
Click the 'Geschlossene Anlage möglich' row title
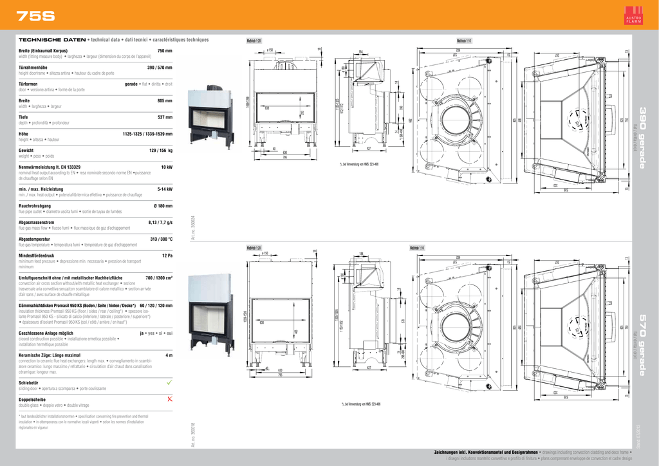click(46, 333)
